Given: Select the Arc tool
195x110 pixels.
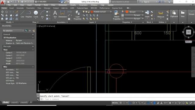Looking at the screenshot, I should coord(42,14).
